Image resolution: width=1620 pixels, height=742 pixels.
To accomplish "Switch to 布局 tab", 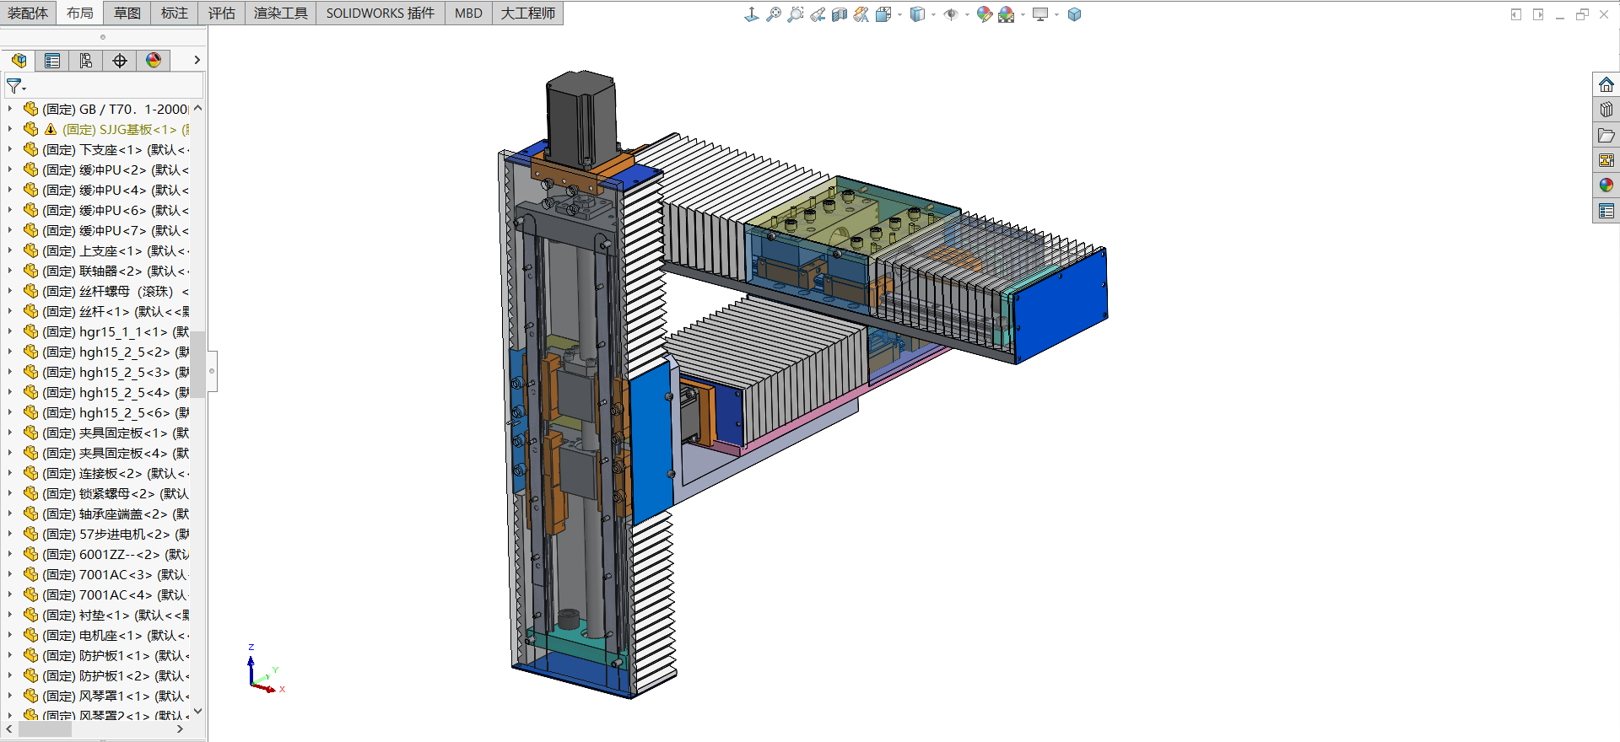I will [x=80, y=13].
